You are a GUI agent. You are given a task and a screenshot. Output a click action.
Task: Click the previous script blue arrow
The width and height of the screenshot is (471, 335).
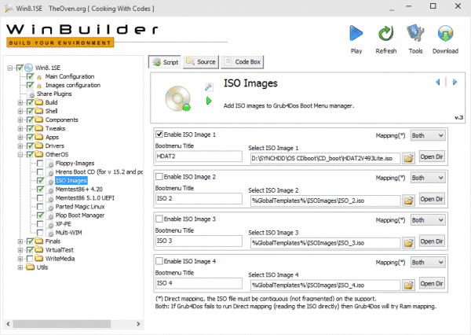[x=437, y=83]
